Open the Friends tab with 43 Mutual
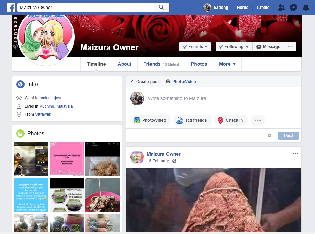 (161, 64)
